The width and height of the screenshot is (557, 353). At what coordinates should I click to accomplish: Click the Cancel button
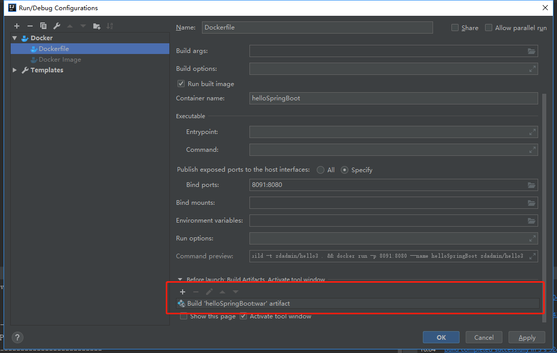pyautogui.click(x=484, y=337)
